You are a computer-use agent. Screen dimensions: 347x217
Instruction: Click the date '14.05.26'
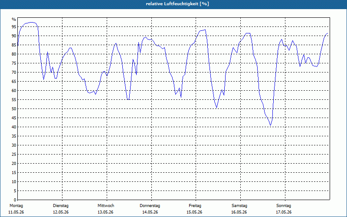[x=150, y=212]
